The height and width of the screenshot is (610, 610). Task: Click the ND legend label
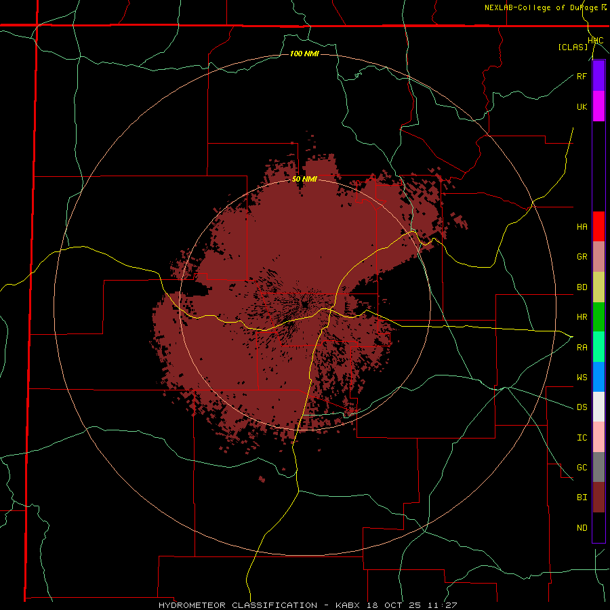pos(582,528)
